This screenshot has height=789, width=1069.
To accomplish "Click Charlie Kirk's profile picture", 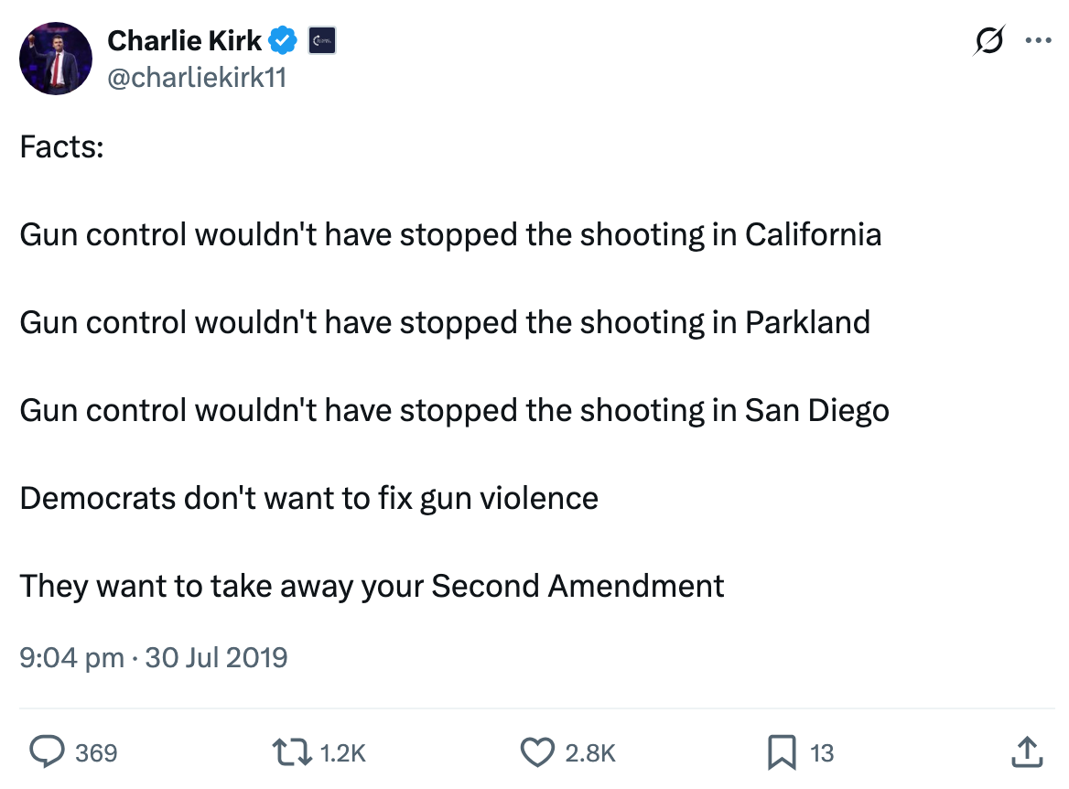I will [x=56, y=59].
